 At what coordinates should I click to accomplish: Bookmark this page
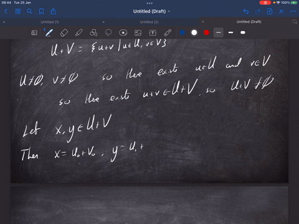[41, 11]
